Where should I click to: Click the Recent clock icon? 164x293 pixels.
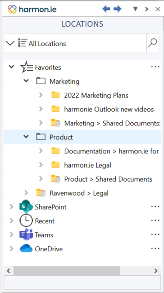(x=26, y=221)
